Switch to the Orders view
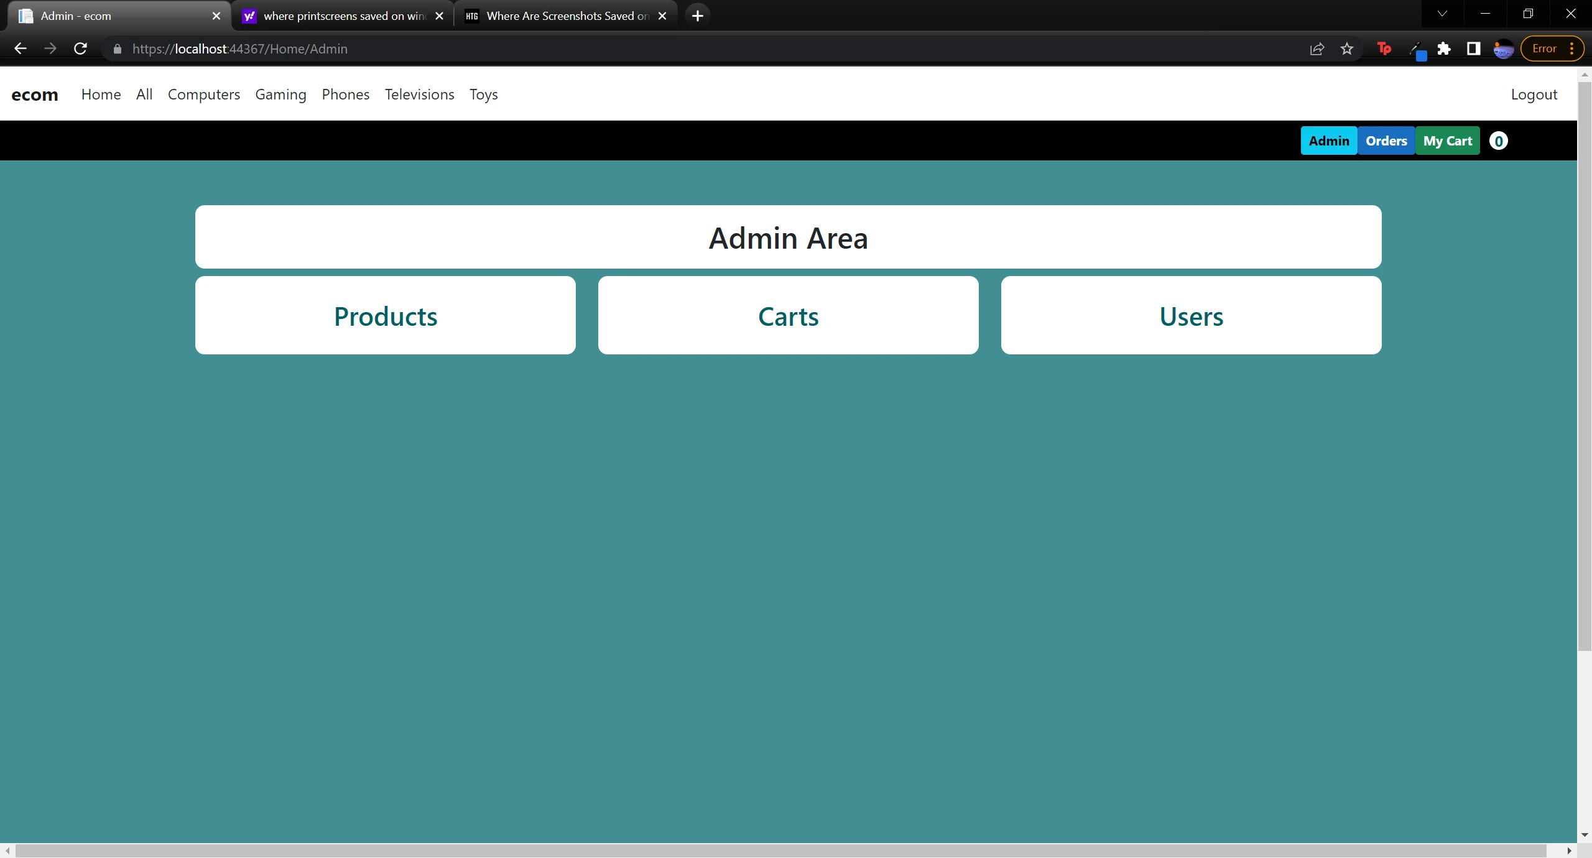The height and width of the screenshot is (858, 1592). [x=1386, y=141]
